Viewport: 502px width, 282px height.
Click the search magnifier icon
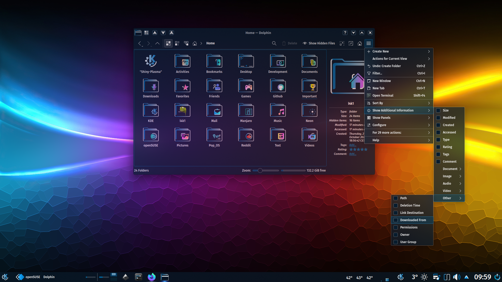[274, 43]
